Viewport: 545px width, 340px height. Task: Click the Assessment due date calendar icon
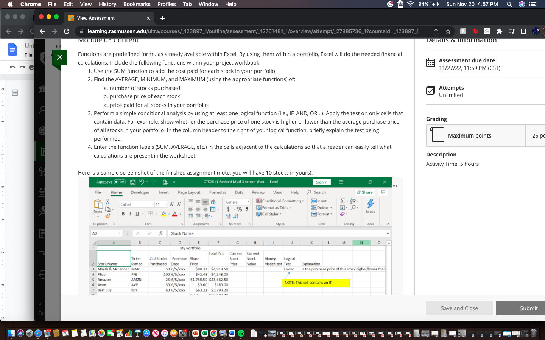pyautogui.click(x=431, y=63)
